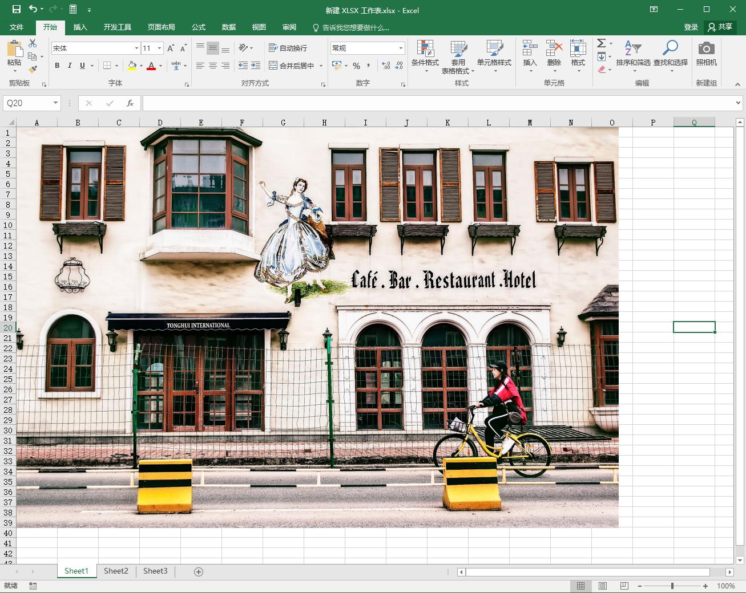The height and width of the screenshot is (593, 746).
Task: Open Find and Select magnifier
Action: [x=670, y=49]
